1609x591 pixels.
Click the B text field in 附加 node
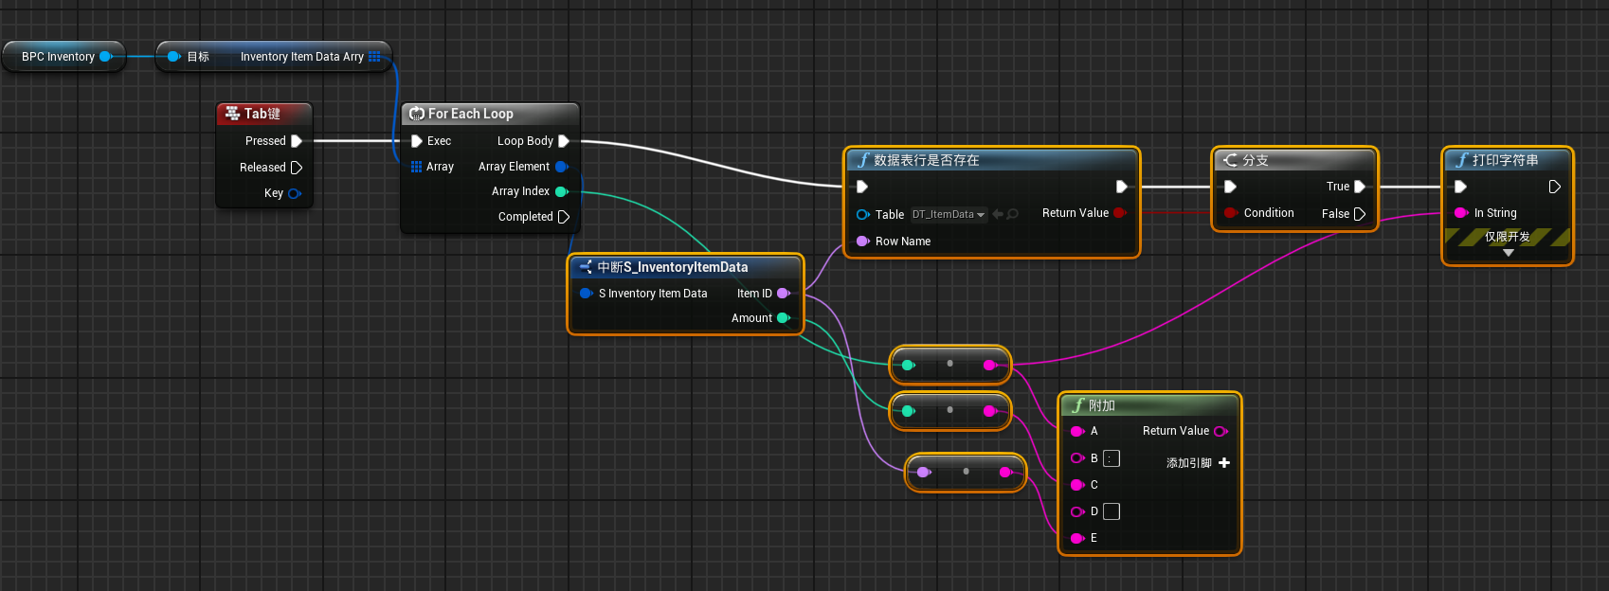[1112, 458]
